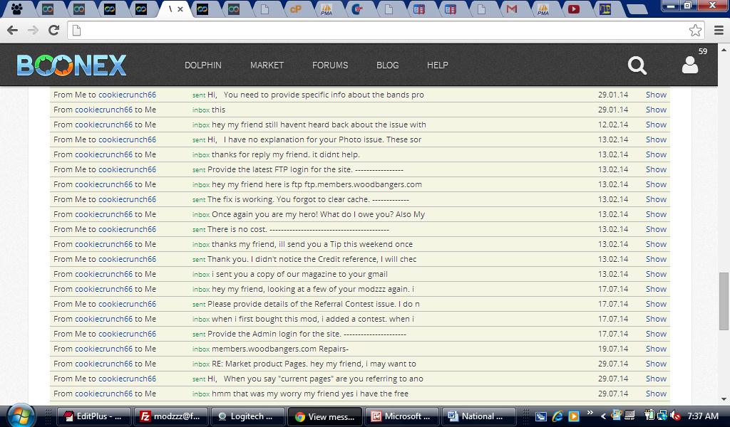Viewport: 730px width, 427px height.
Task: Click the Boonex search magnifier icon
Action: [637, 65]
